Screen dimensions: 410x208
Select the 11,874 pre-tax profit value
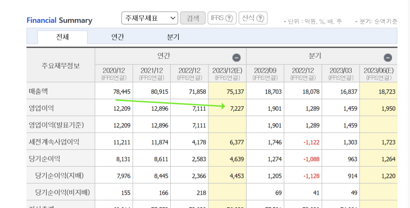[160, 142]
